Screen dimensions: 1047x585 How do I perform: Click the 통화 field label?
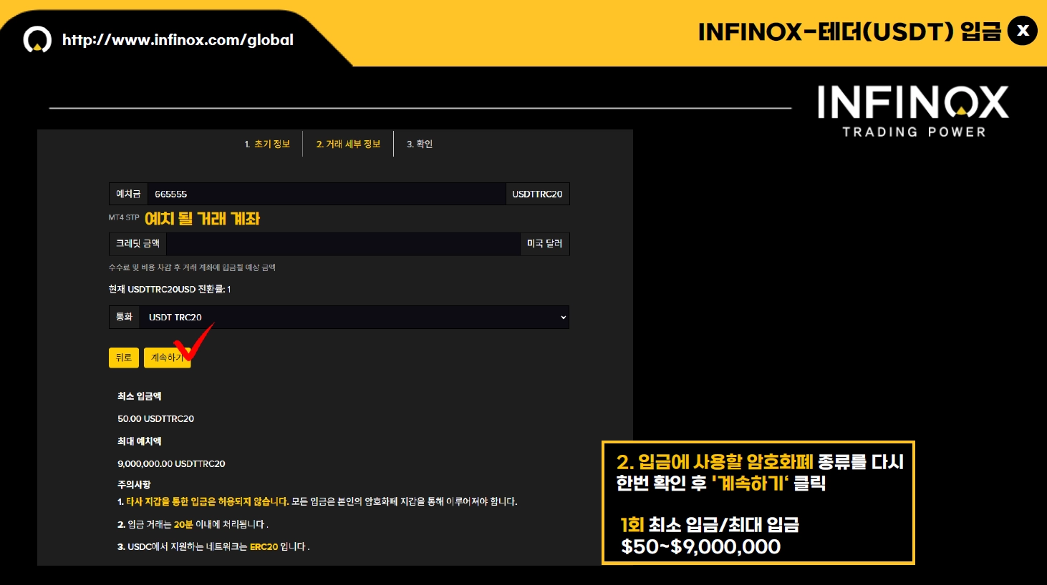pos(125,317)
